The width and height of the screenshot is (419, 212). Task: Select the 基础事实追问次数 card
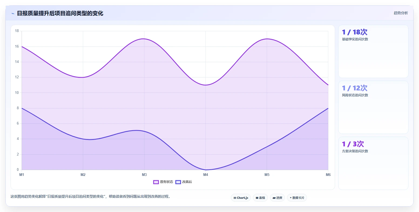373,52
